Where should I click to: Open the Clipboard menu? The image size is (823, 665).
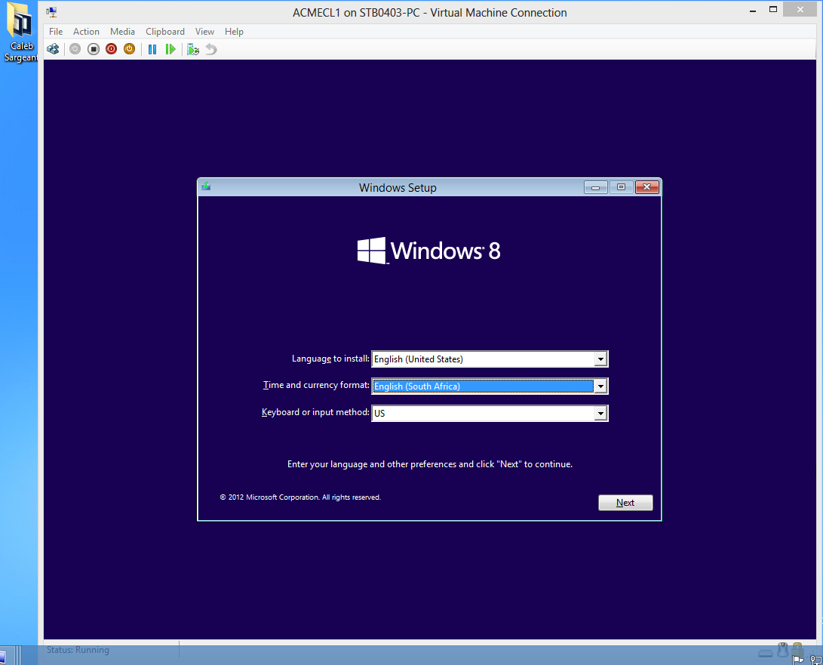[x=164, y=32]
